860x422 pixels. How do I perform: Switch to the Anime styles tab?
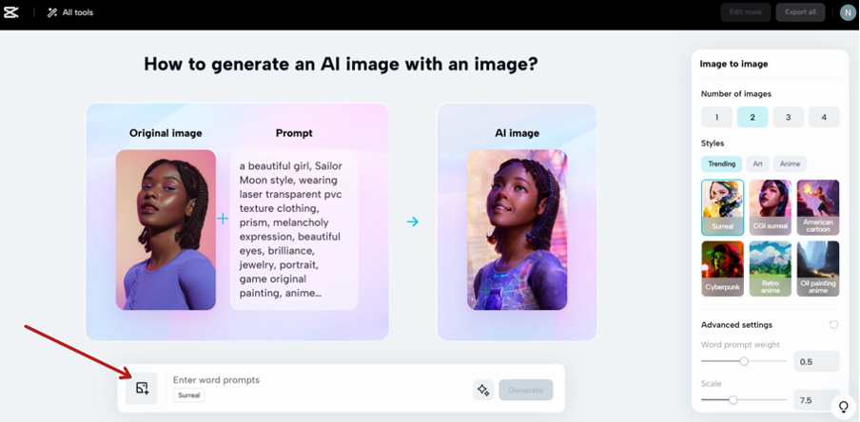pyautogui.click(x=790, y=163)
